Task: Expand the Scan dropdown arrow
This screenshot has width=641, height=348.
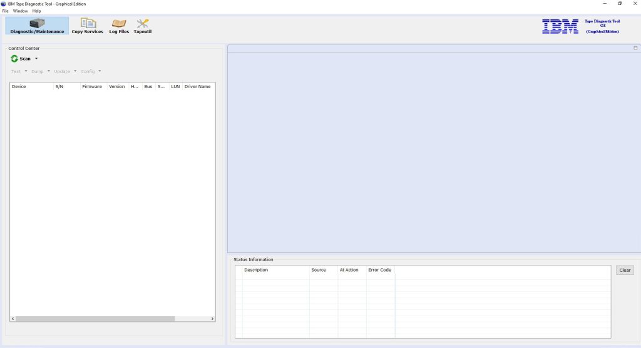Action: point(36,59)
